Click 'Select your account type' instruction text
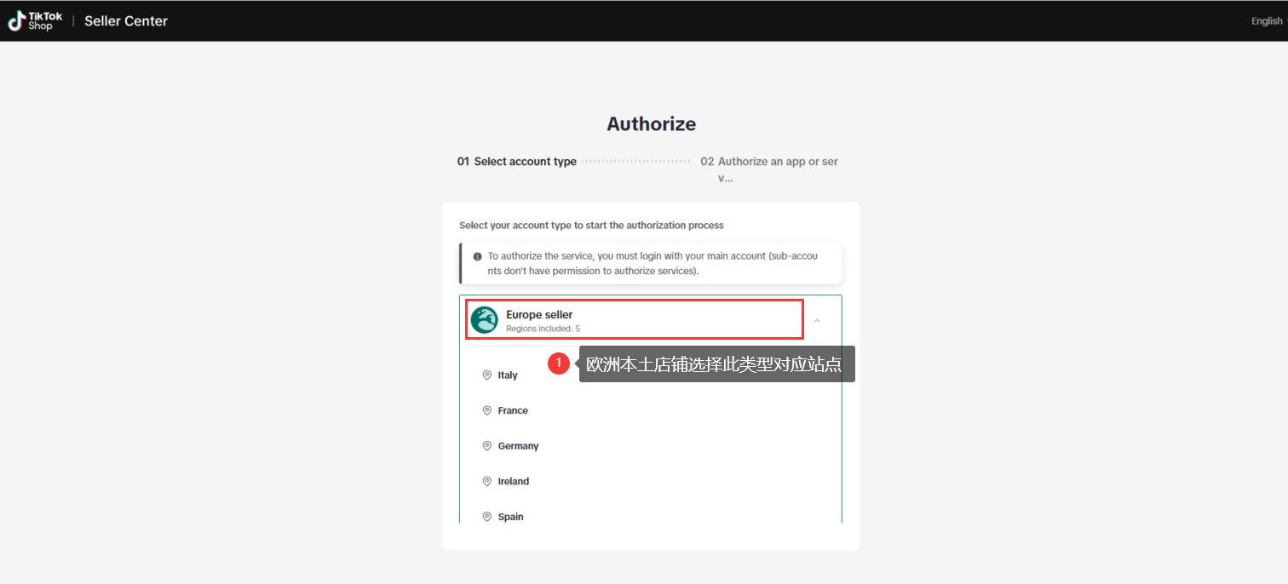Viewport: 1288px width, 584px height. click(x=591, y=226)
